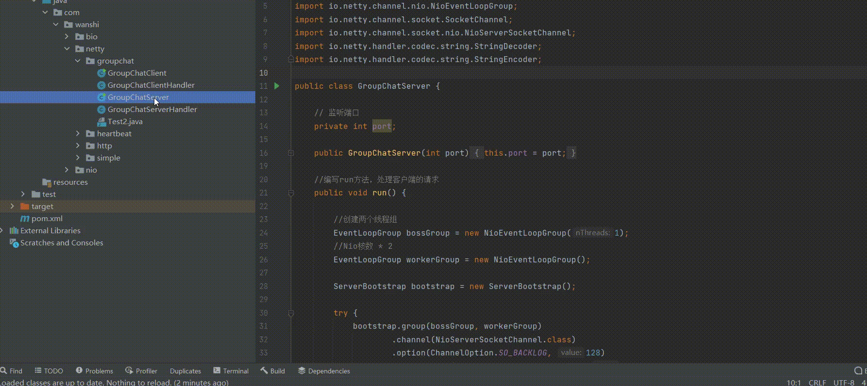This screenshot has height=386, width=867.
Task: Collapse the groupchat package
Action: pos(78,61)
